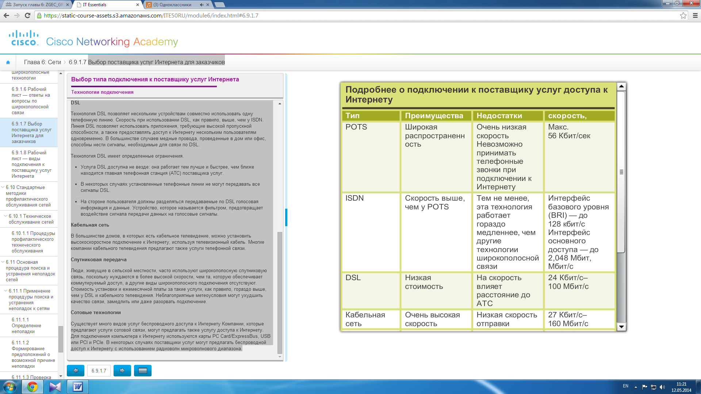
Task: Open Chrome menu hamburger icon
Action: click(x=695, y=15)
